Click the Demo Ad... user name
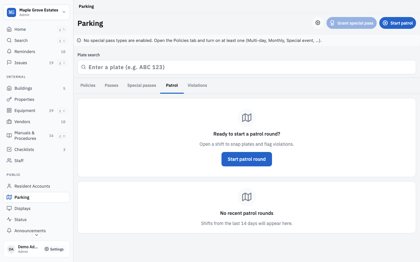Viewport: 420px width, 262px height. click(x=28, y=247)
